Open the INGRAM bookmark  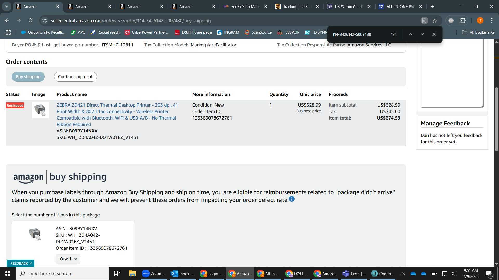coord(228,32)
